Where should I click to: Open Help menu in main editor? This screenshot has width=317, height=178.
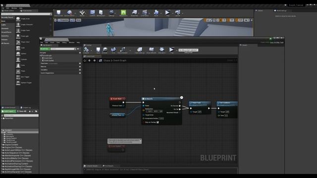(21, 8)
